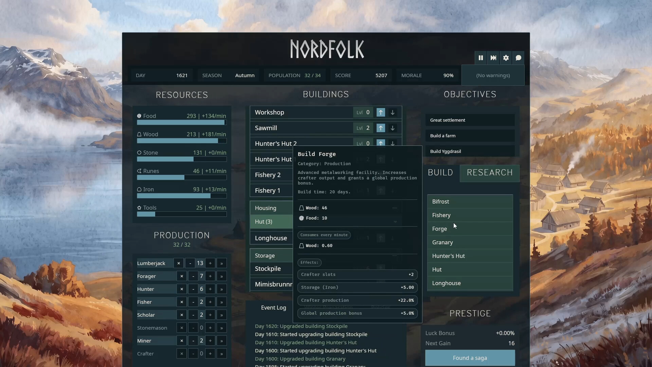Increase Fisher count with the plus button
652x367 pixels.
[x=210, y=302]
